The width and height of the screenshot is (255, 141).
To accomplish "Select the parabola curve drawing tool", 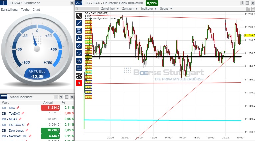I will (x=79, y=53).
